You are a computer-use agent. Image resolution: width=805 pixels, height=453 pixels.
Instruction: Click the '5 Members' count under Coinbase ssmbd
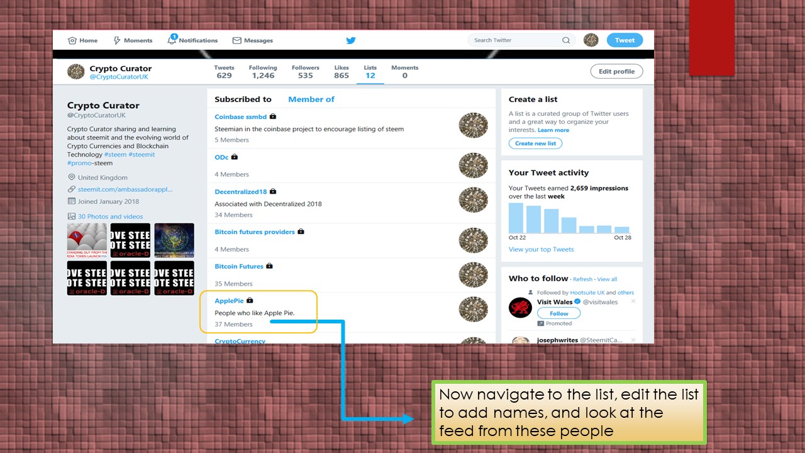[x=231, y=140]
